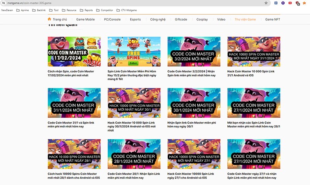
Task: Click the shield extension icon with badge
Action: click(297, 3)
